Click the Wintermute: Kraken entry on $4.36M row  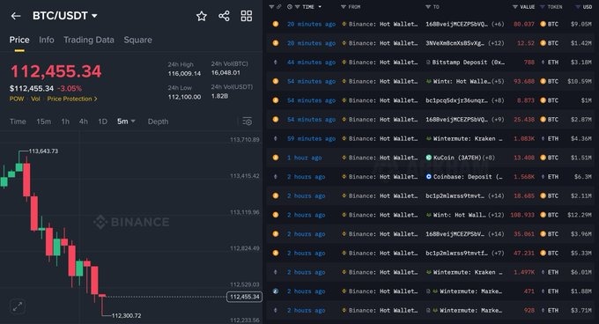coord(468,138)
